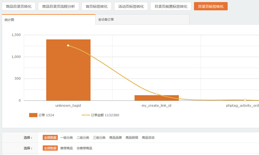Filter by 二级分类

(83, 137)
